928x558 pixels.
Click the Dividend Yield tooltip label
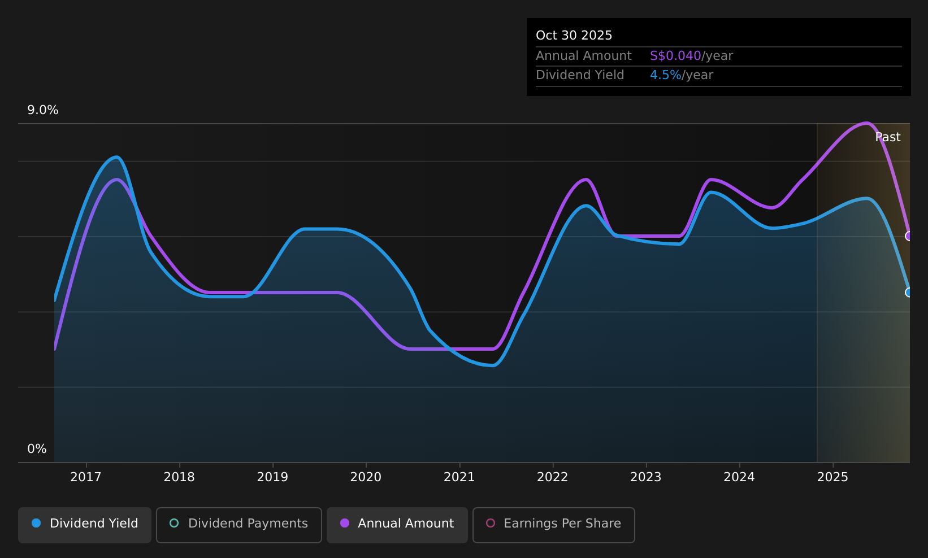580,75
